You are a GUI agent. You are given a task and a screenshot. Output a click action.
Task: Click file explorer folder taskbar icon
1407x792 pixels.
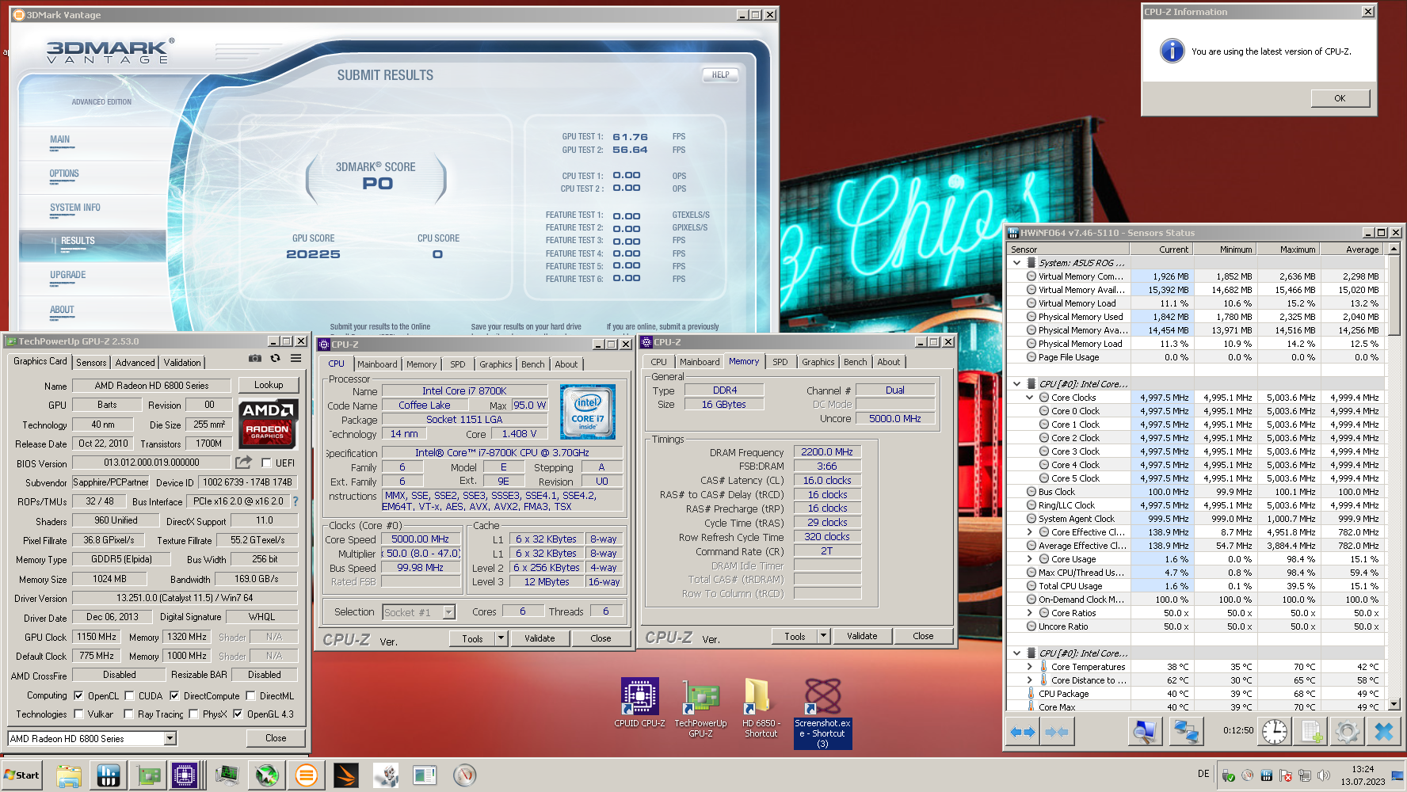[69, 775]
